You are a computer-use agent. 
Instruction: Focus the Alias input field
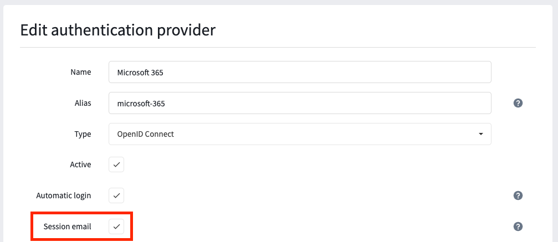pos(300,103)
